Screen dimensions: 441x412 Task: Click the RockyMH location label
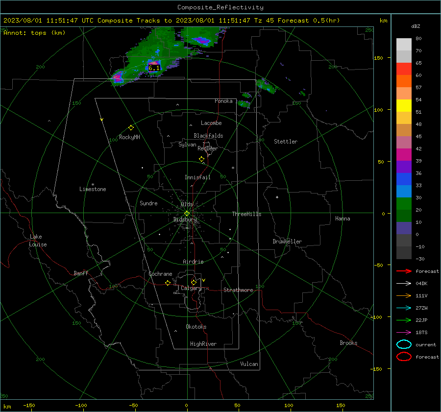[x=129, y=137]
